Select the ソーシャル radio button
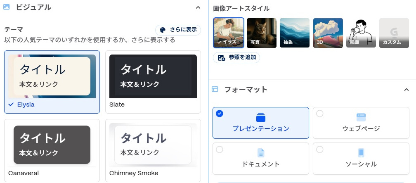The image size is (416, 183). point(320,150)
